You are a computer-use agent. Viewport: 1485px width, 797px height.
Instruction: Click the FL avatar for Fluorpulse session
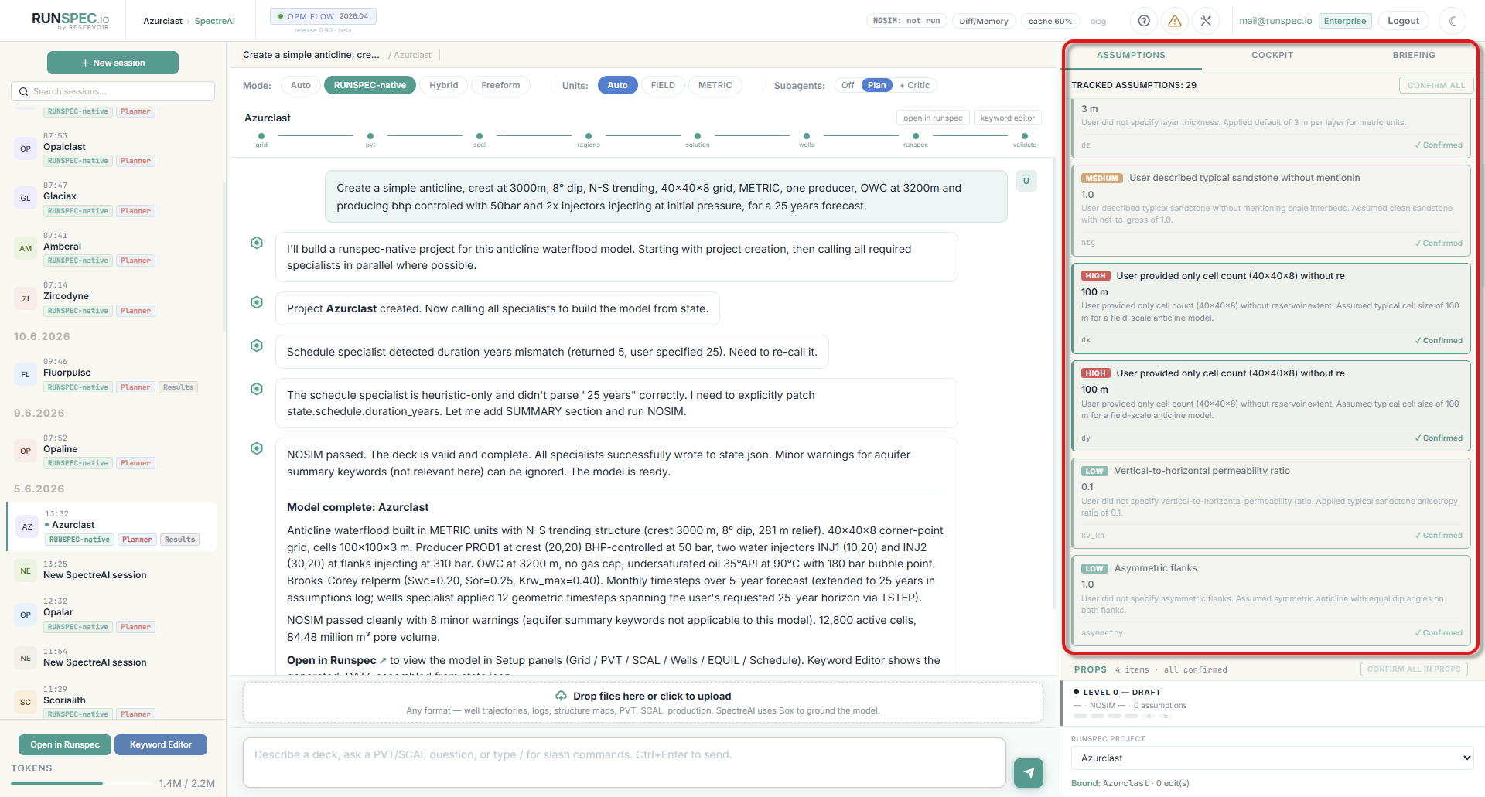[x=26, y=374]
